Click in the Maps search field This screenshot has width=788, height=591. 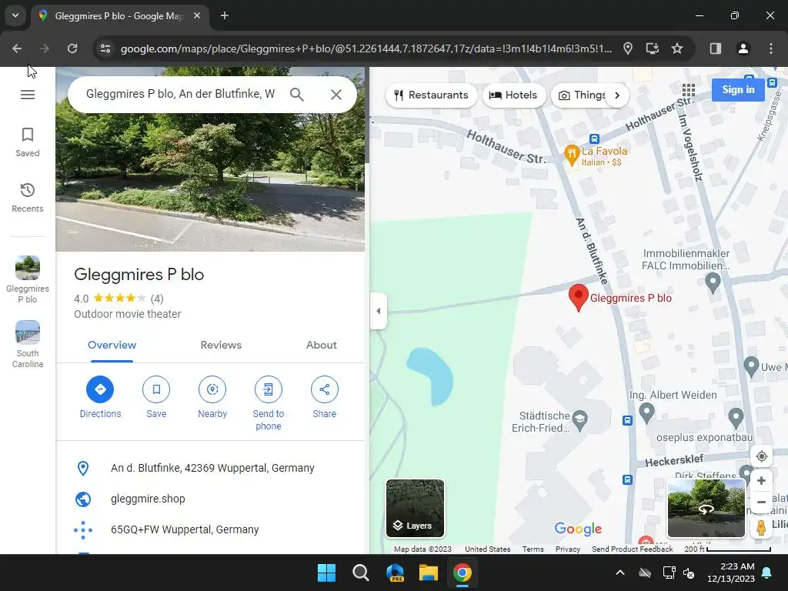click(x=180, y=94)
